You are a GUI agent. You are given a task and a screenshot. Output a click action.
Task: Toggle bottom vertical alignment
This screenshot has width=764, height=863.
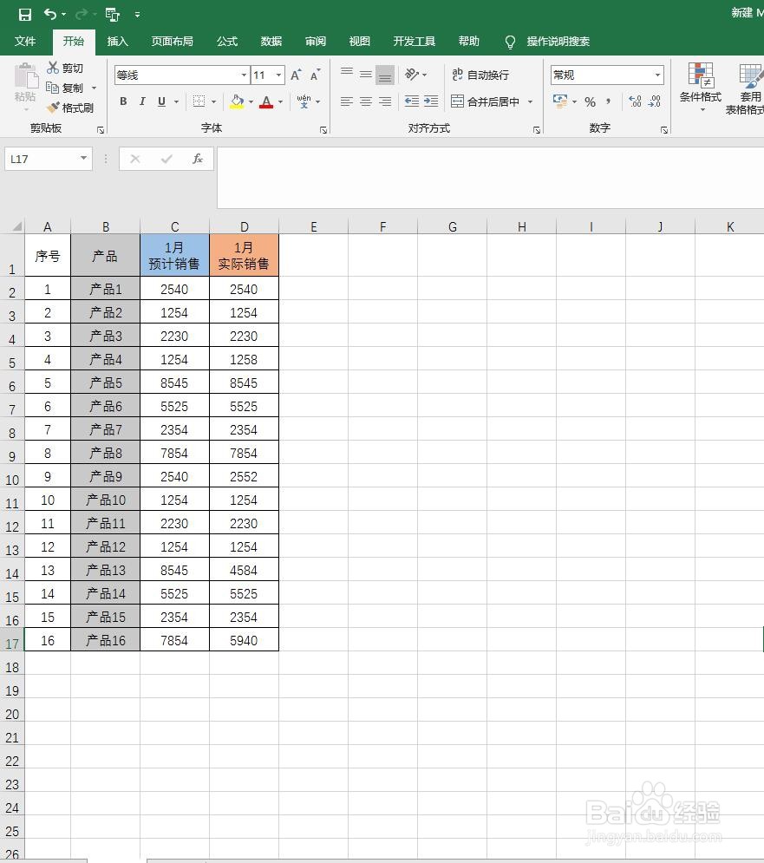pos(385,75)
